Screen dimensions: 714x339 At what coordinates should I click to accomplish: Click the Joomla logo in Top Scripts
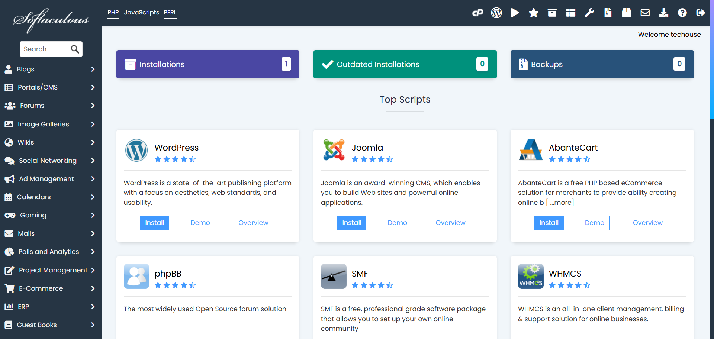(334, 150)
